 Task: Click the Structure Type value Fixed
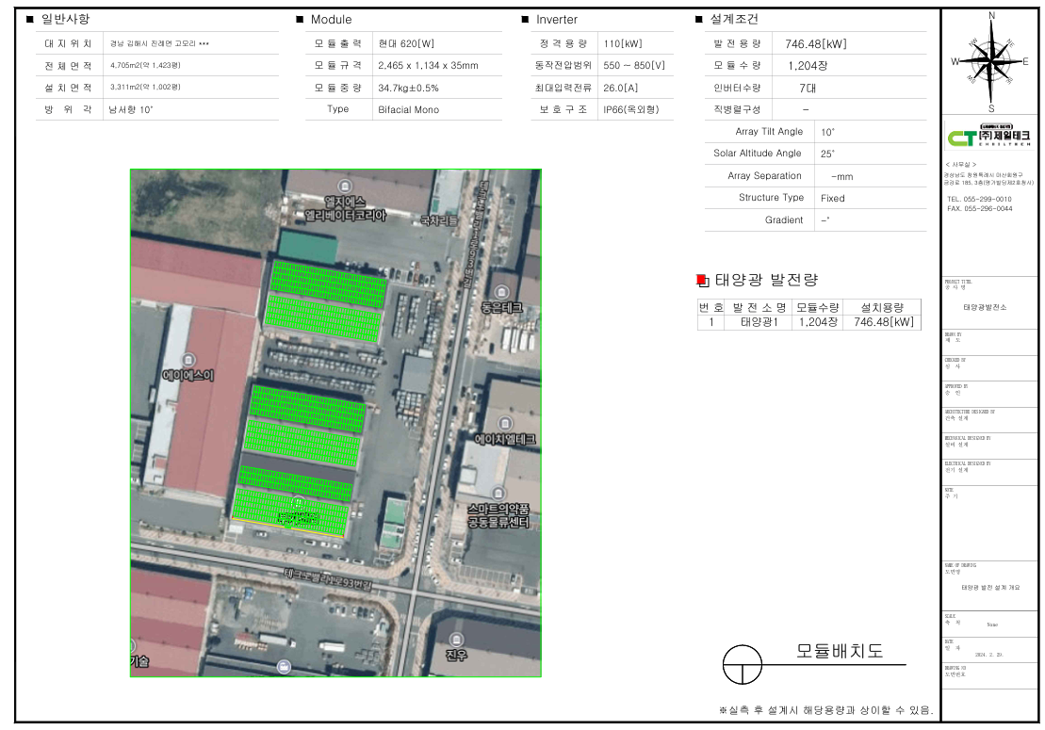tap(832, 199)
